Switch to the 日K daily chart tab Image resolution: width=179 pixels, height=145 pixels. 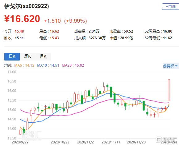tap(12, 57)
